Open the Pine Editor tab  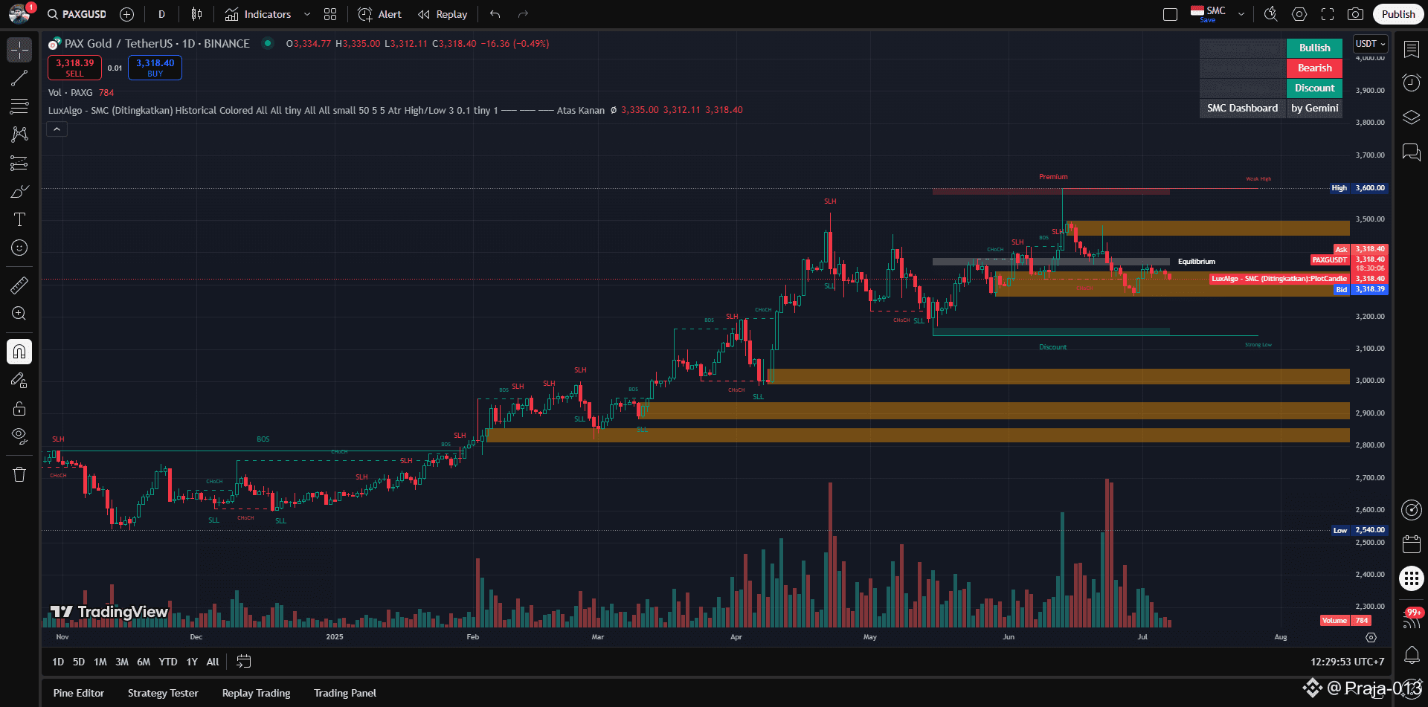[79, 693]
